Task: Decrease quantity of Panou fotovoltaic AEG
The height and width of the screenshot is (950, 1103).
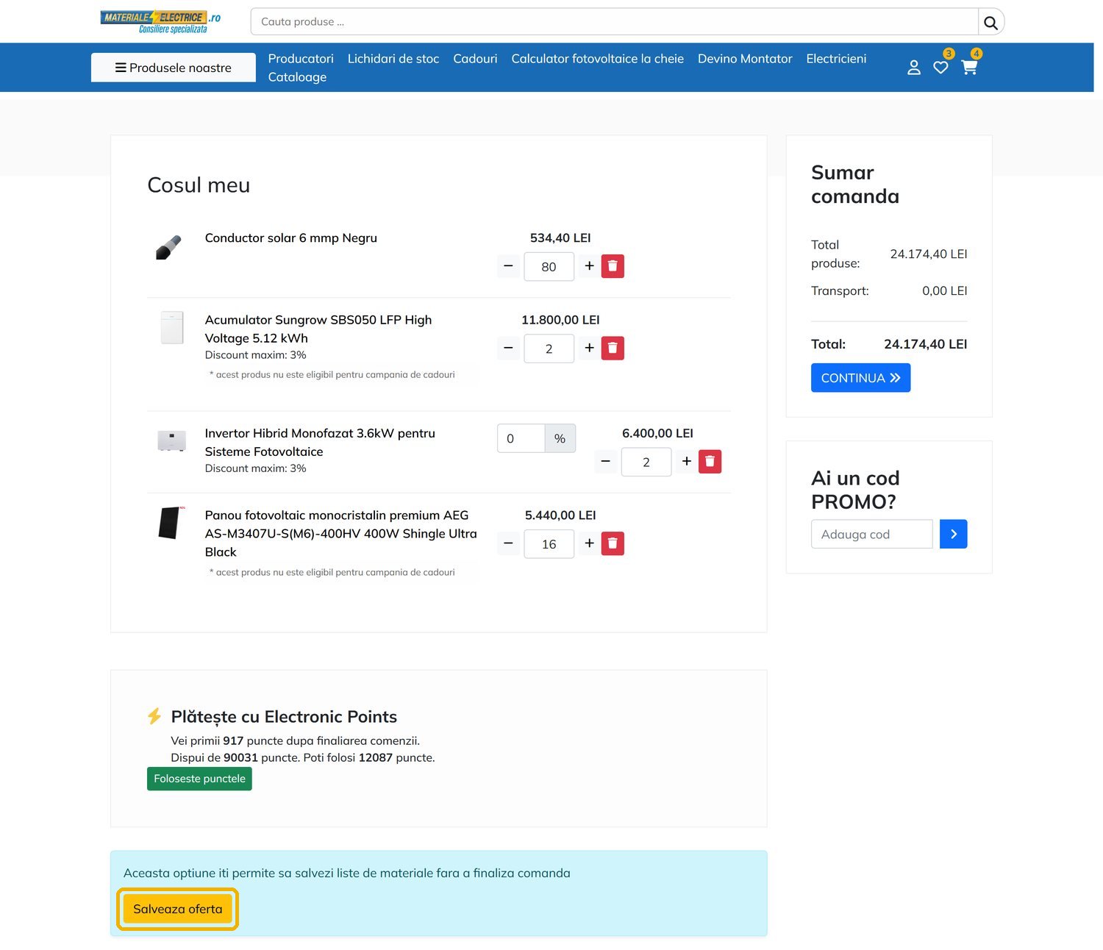Action: pyautogui.click(x=508, y=543)
